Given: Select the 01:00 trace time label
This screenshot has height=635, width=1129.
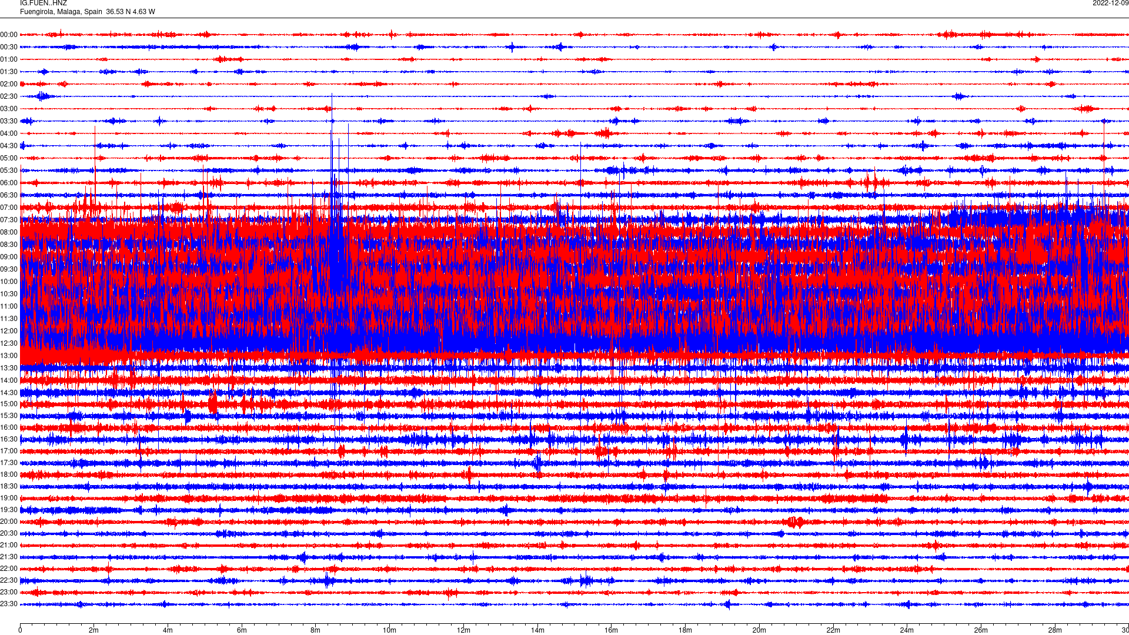Looking at the screenshot, I should click(x=9, y=59).
